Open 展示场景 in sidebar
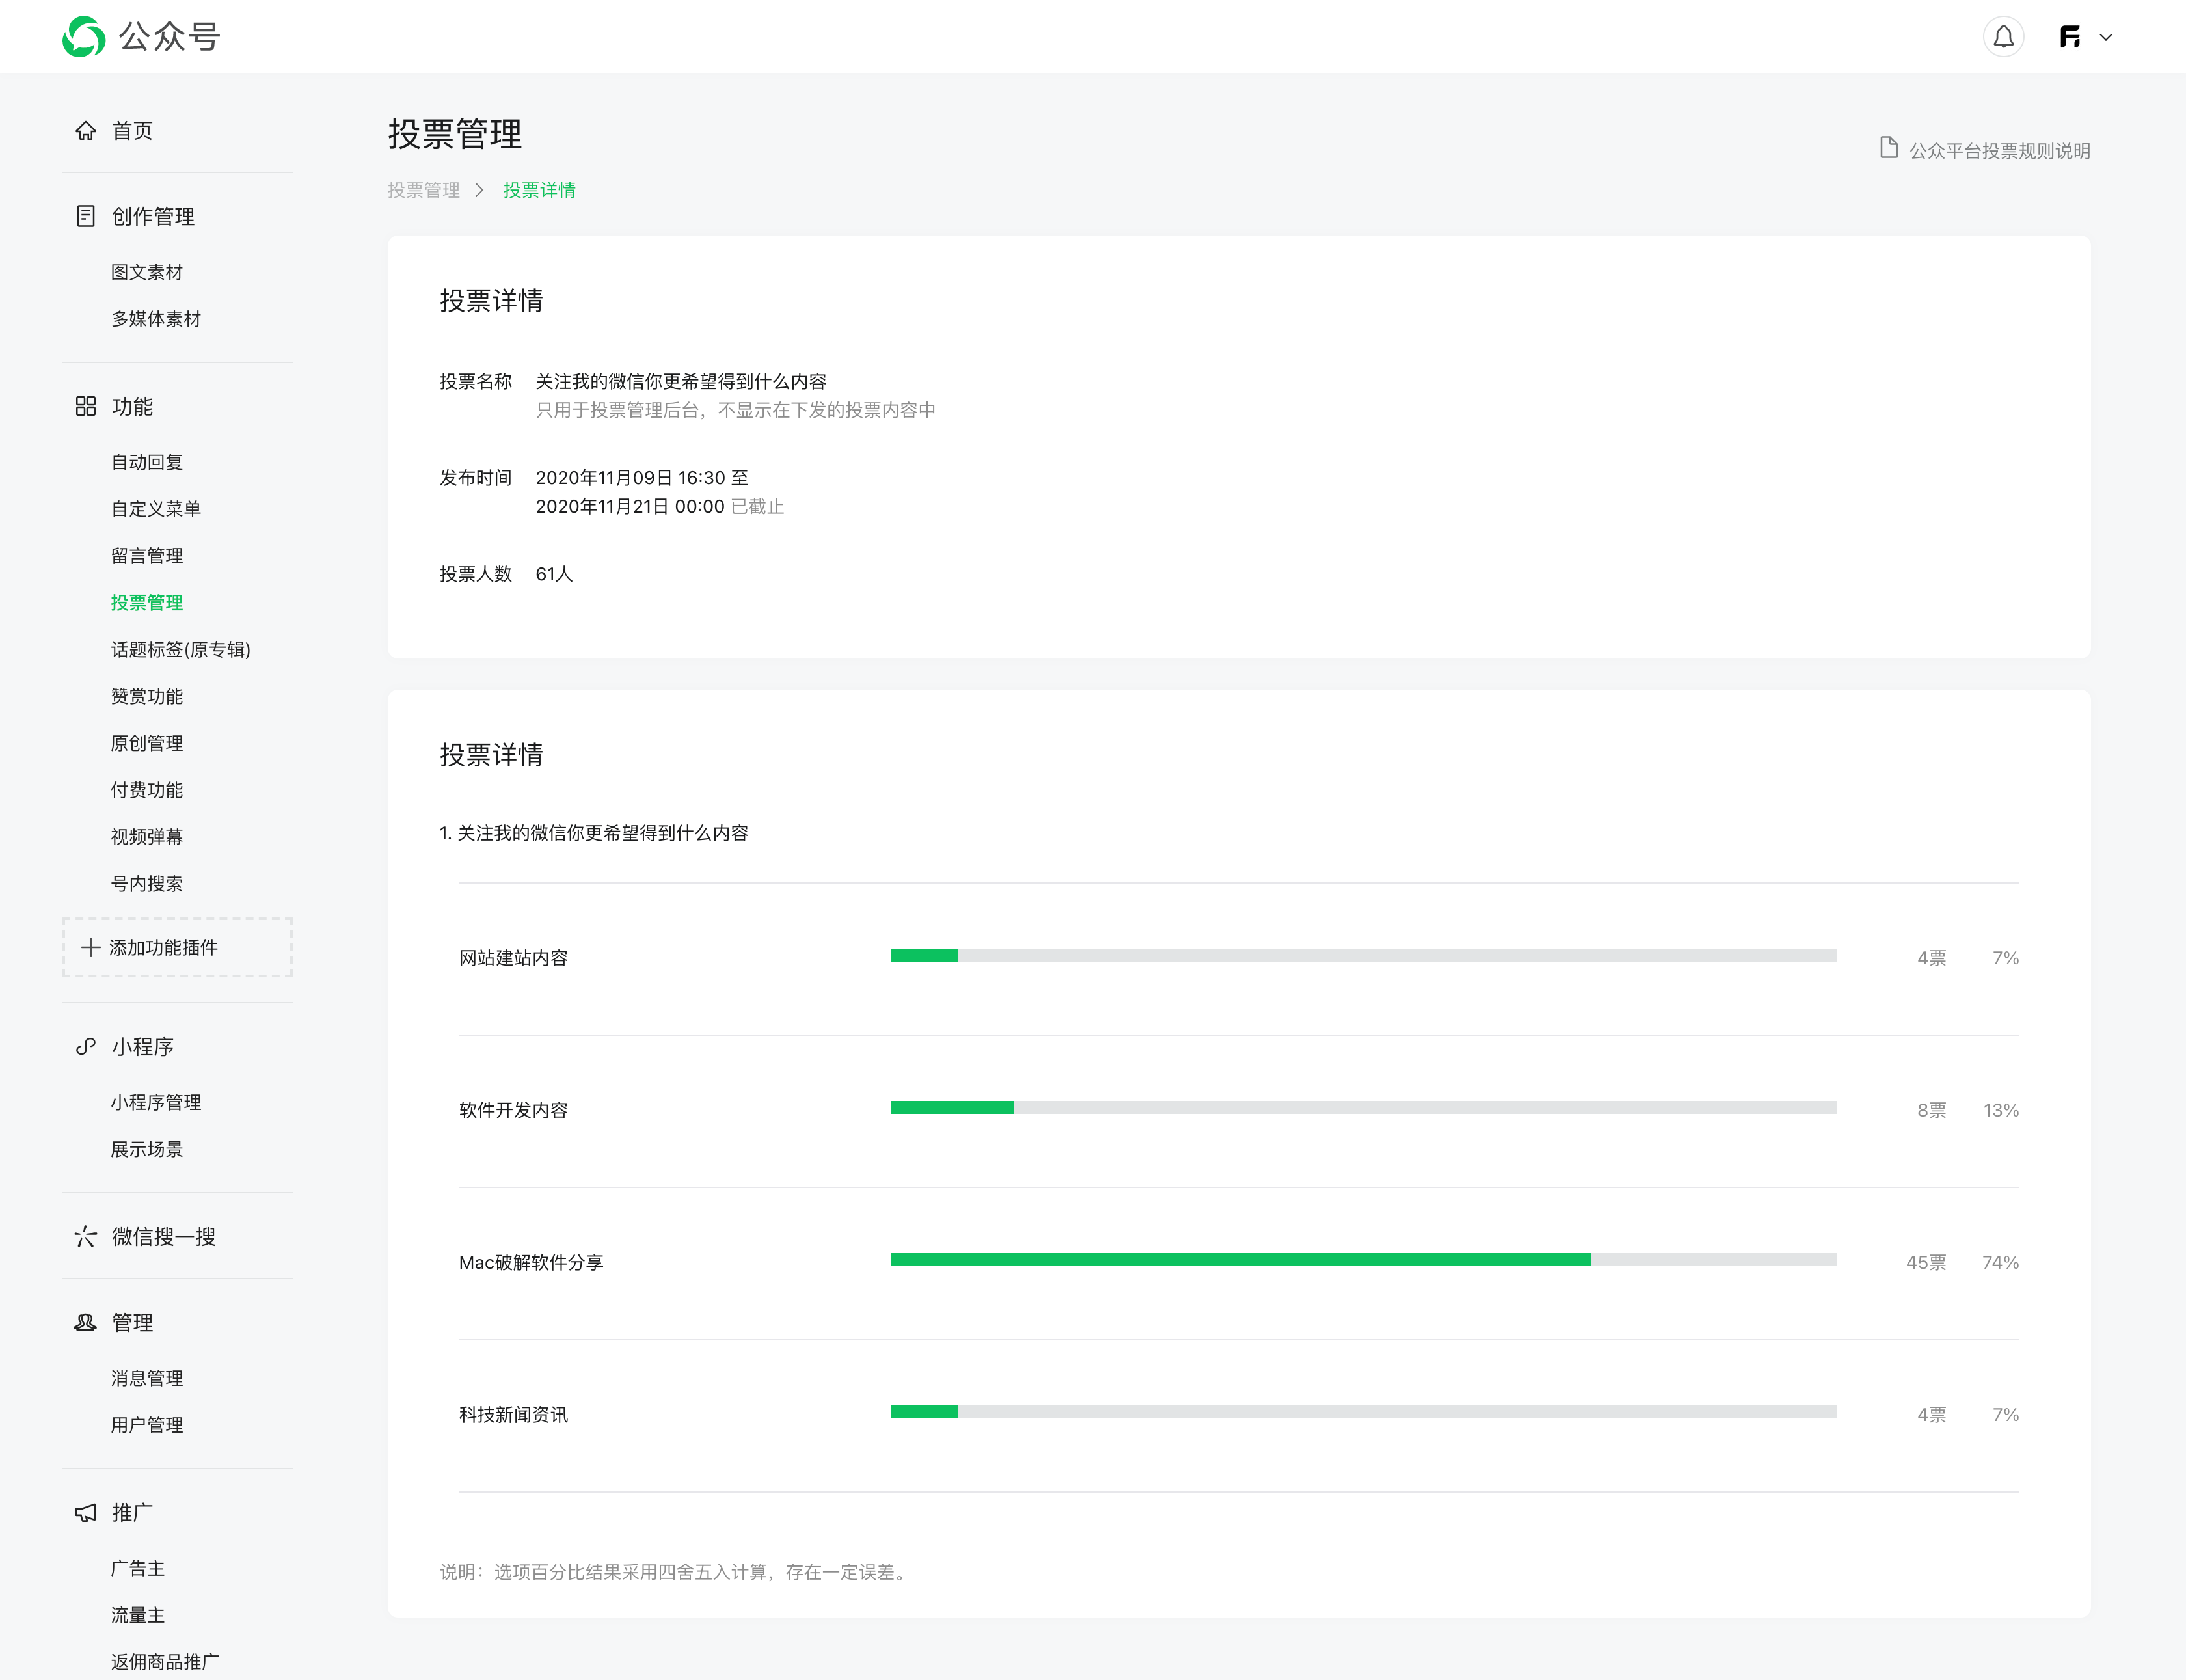This screenshot has height=1680, width=2186. [x=147, y=1149]
